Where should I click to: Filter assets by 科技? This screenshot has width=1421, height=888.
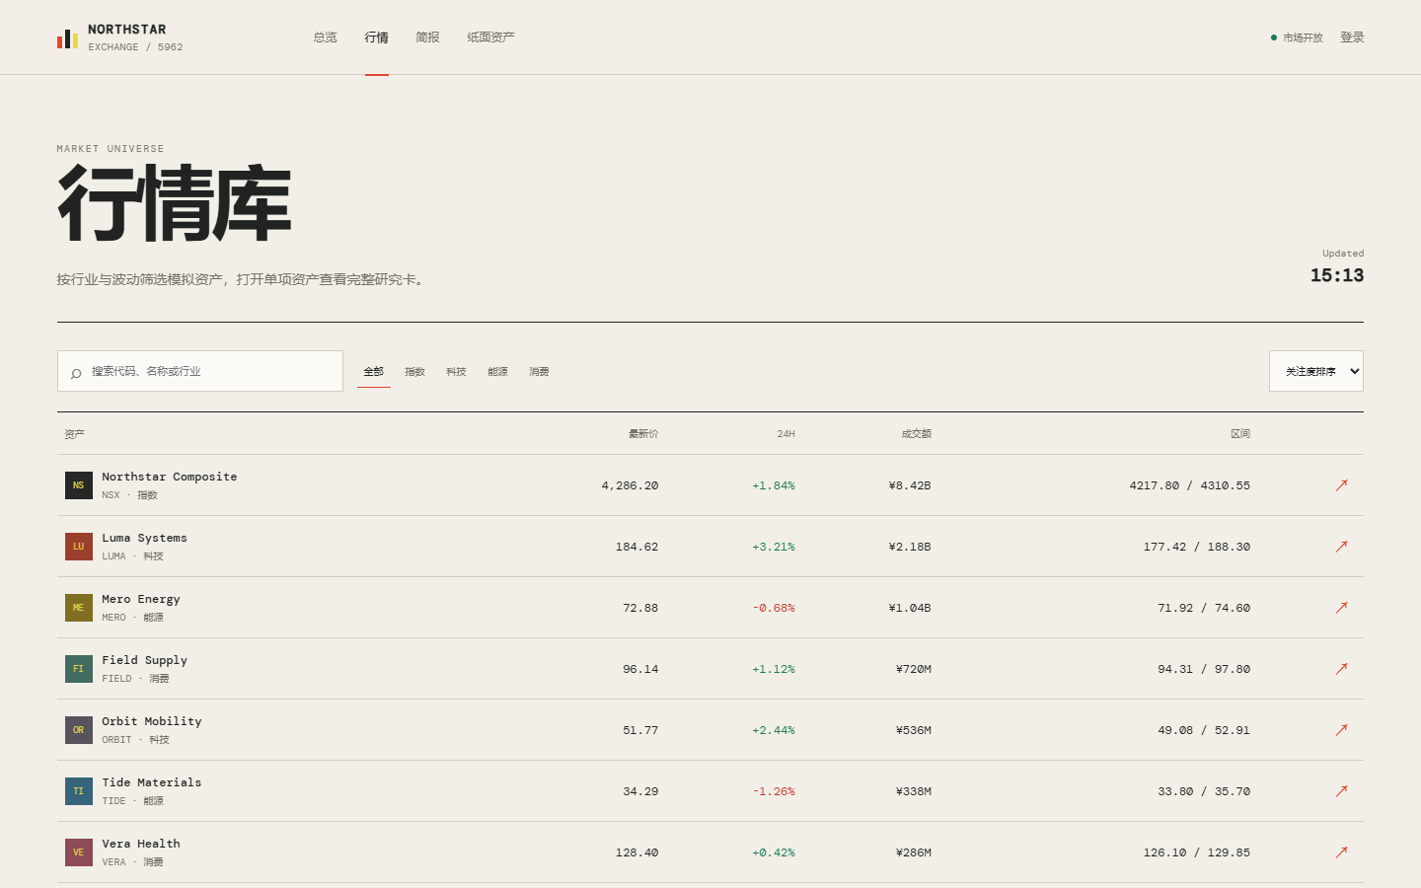coord(457,372)
